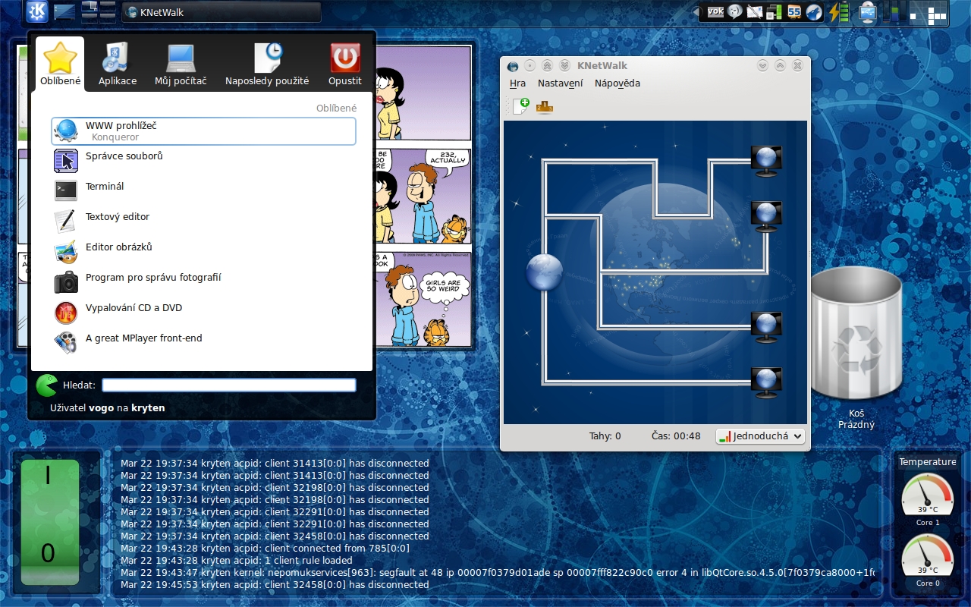Viewport: 971px width, 607px height.
Task: Click the Koš trash can on desktop
Action: click(x=856, y=334)
